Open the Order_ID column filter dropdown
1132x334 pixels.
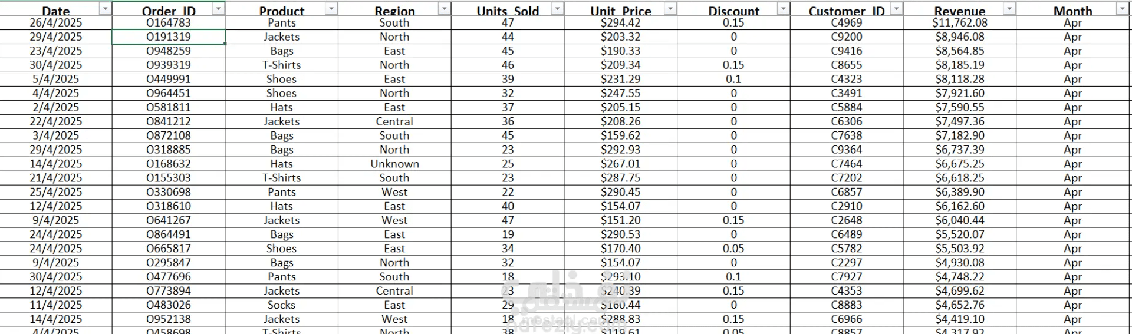pyautogui.click(x=218, y=8)
